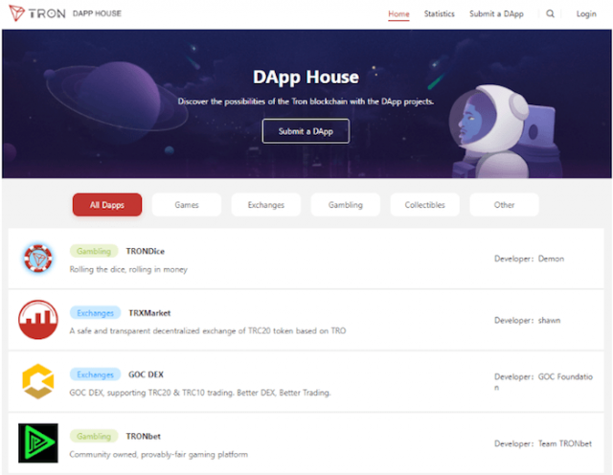613x475 pixels.
Task: Click the Exchanges tag beside GOC DEX
Action: 95,374
